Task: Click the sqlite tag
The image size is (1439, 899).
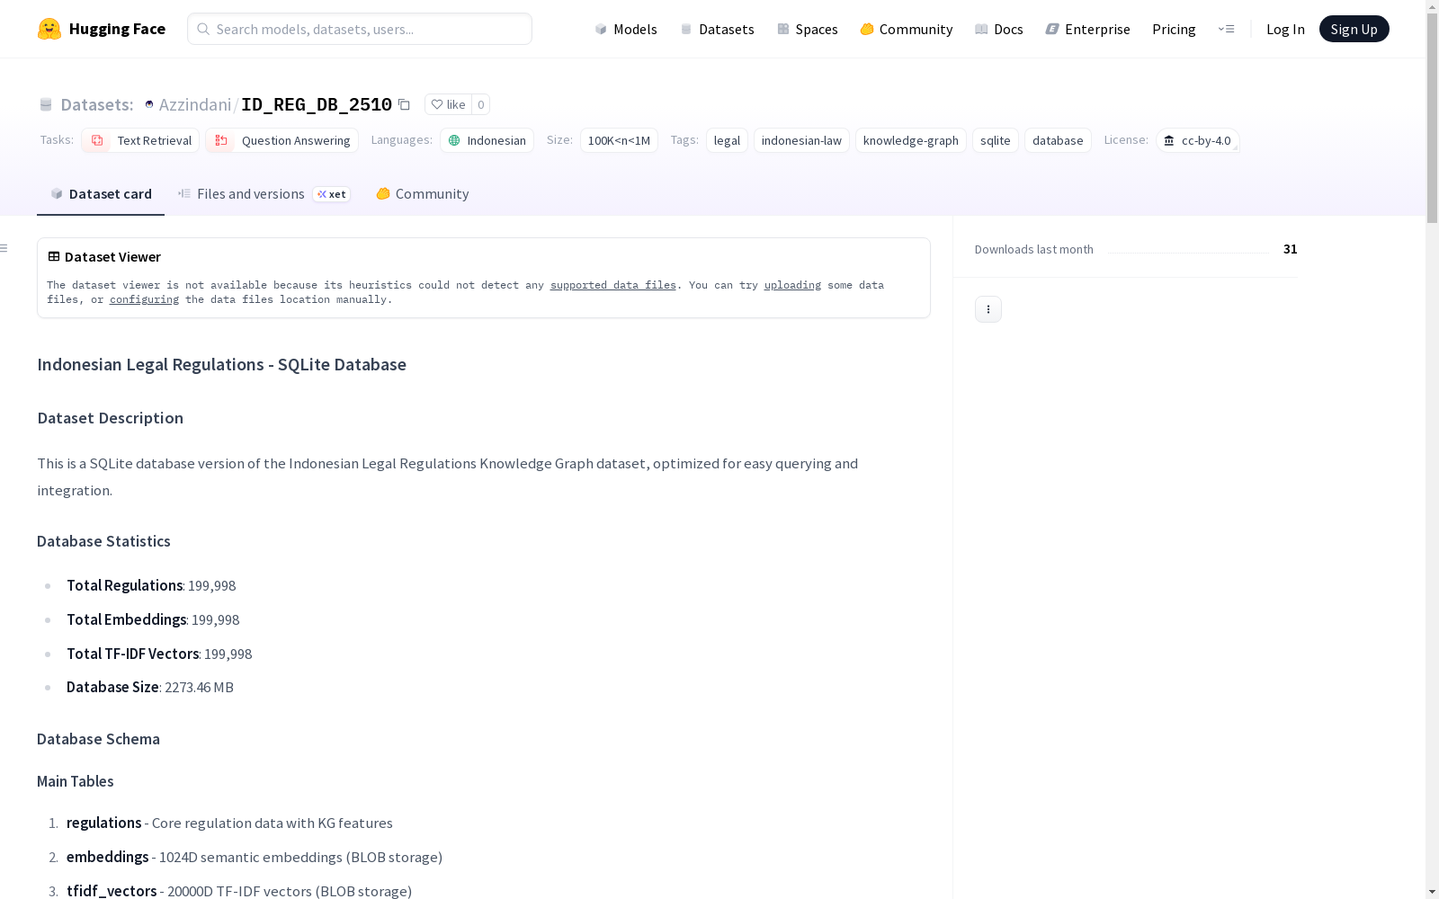Action: pyautogui.click(x=995, y=140)
